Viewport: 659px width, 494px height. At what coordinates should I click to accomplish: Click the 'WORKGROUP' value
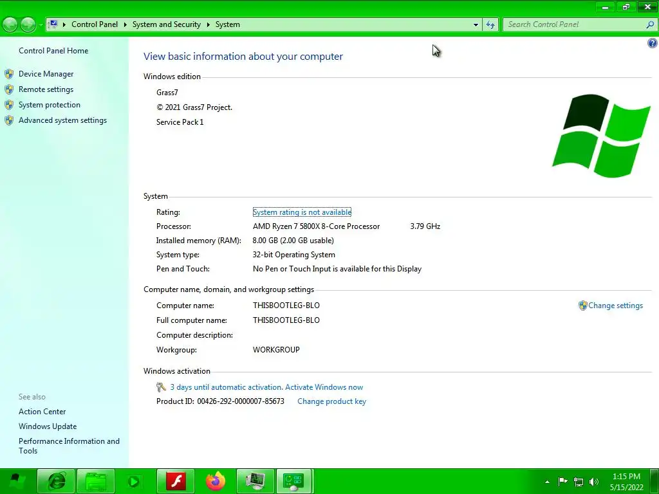tap(276, 349)
